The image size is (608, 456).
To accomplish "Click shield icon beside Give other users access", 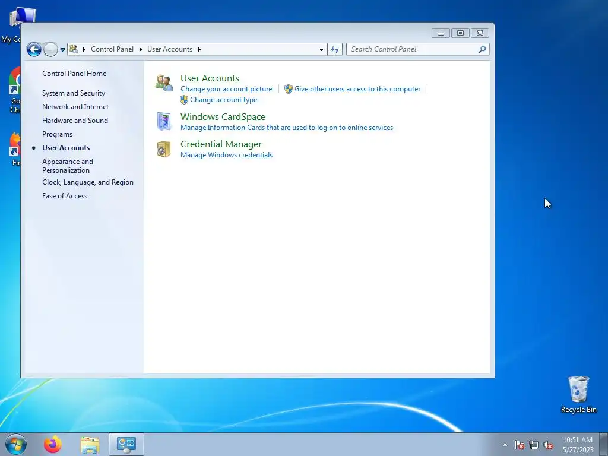I will pos(289,89).
